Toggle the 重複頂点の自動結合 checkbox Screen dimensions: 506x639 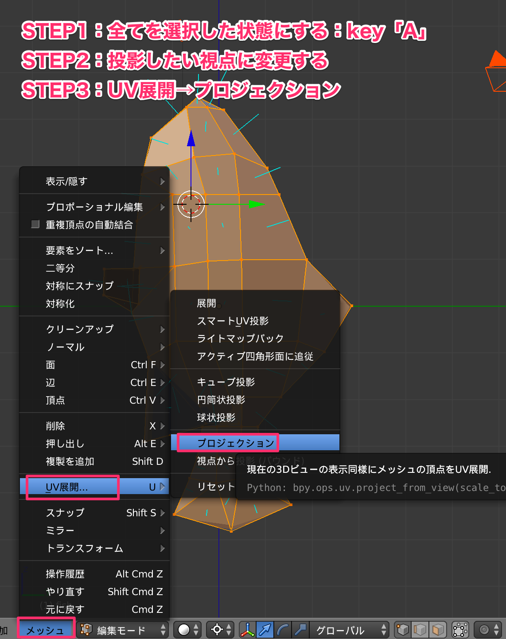[35, 224]
